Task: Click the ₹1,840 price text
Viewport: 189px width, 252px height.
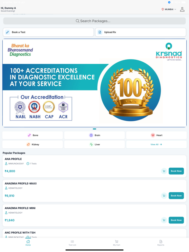Action: pos(10,220)
